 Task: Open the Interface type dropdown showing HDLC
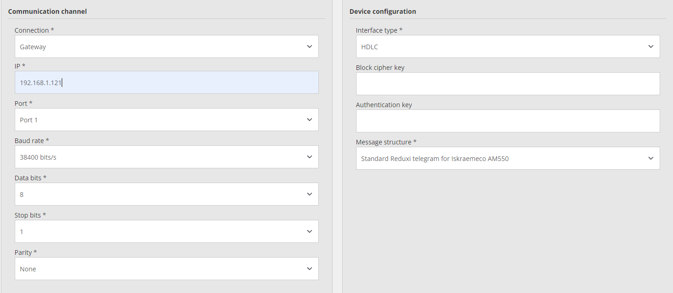click(508, 46)
